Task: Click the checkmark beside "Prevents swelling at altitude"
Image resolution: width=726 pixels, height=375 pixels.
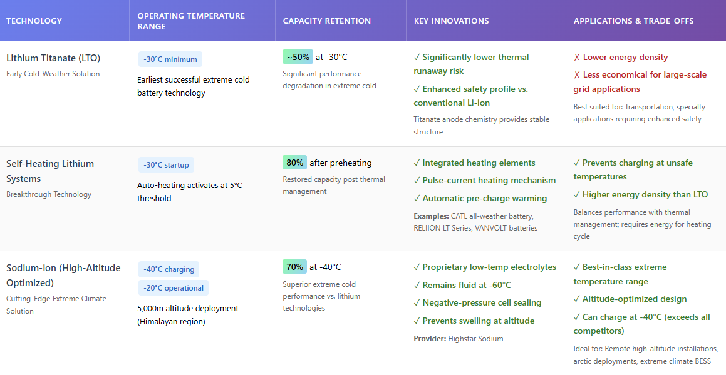Action: click(417, 321)
